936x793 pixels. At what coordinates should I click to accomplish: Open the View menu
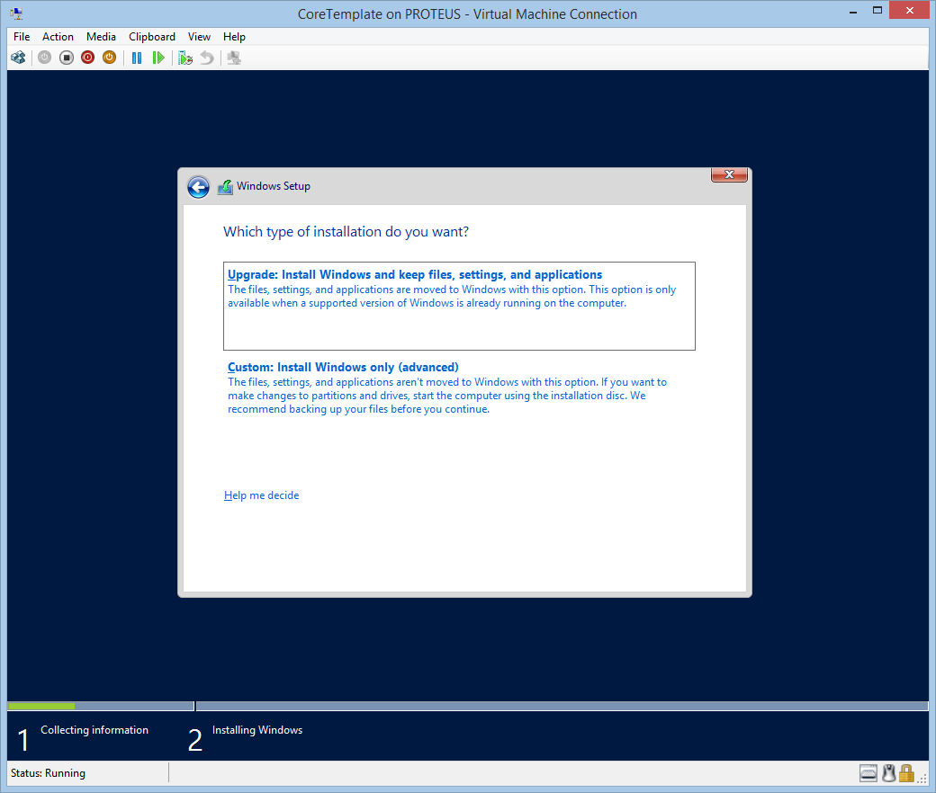(x=199, y=37)
